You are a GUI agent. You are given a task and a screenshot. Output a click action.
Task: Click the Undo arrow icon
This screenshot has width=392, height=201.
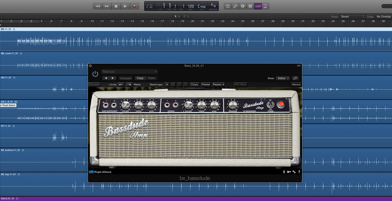[x=121, y=84]
